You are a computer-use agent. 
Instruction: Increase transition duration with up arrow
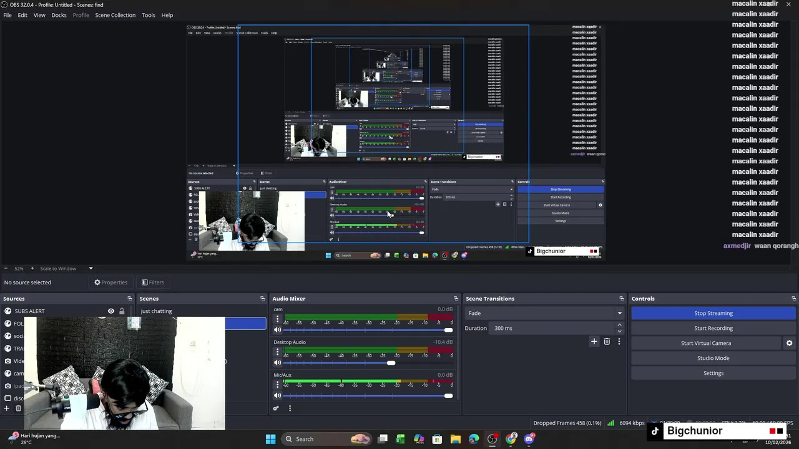(x=619, y=325)
